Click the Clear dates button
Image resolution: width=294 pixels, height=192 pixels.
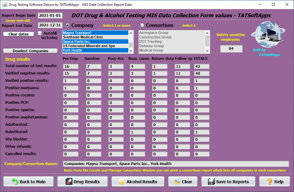[19, 34]
